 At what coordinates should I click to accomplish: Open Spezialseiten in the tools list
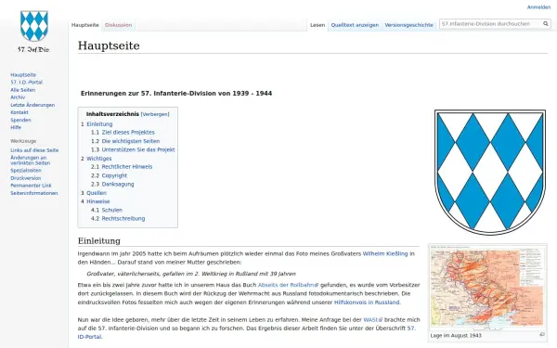pos(26,171)
